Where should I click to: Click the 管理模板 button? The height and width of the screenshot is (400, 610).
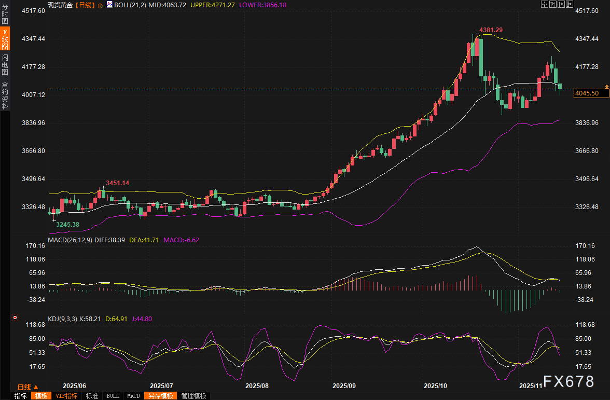pos(193,396)
